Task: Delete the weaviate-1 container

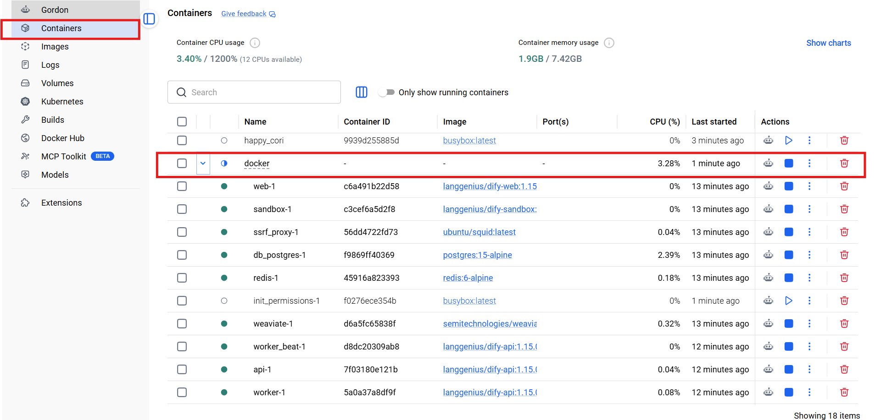Action: [844, 323]
